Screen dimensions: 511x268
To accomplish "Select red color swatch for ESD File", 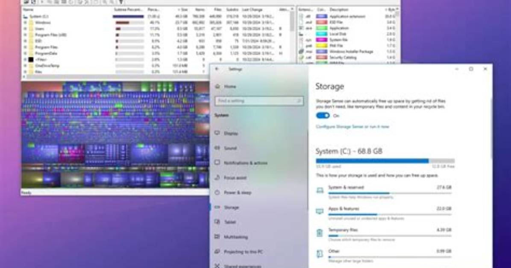I will coord(322,22).
